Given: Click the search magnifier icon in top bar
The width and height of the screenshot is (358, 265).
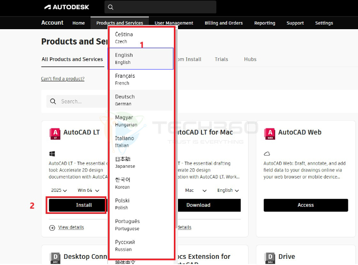Looking at the screenshot, I should coord(110,7).
